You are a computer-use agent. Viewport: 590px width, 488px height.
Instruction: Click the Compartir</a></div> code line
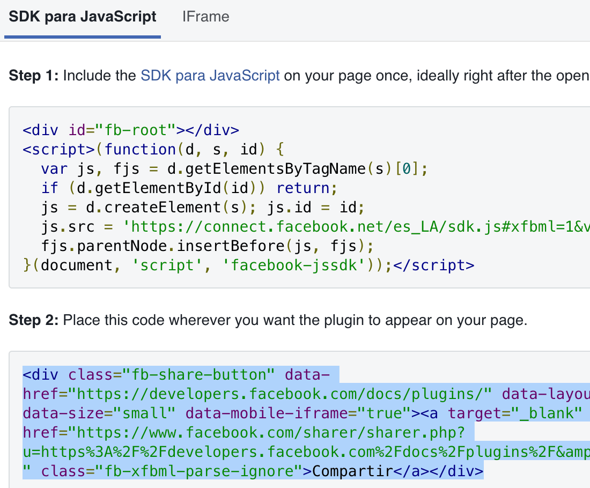click(x=253, y=471)
